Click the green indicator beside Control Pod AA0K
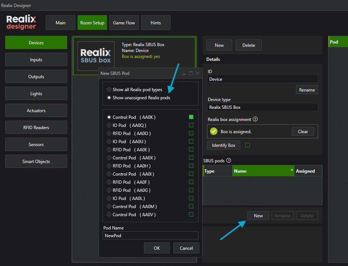348x266 pixels. 191,117
